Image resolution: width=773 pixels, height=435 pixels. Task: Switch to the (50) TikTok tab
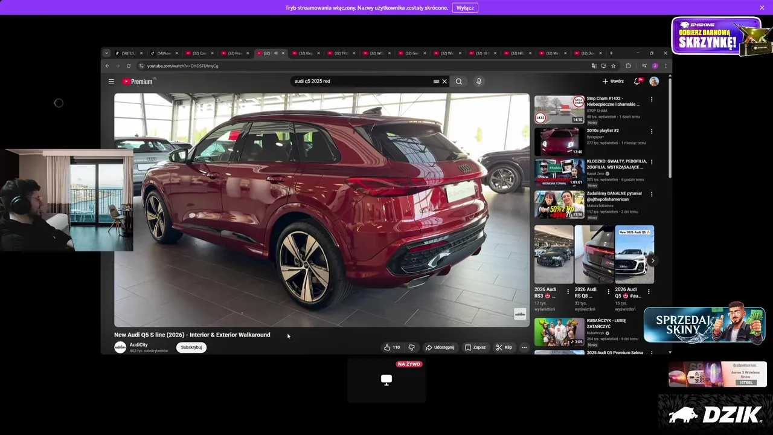[x=129, y=53]
